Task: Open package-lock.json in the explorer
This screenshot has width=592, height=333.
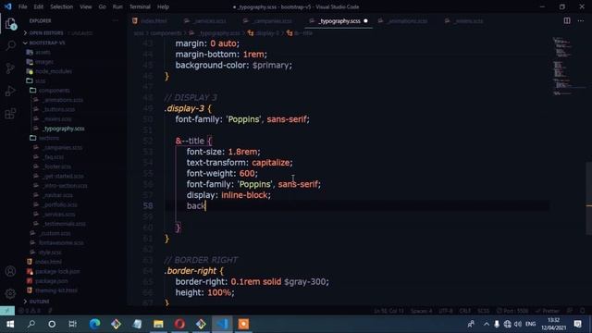Action: coord(57,271)
